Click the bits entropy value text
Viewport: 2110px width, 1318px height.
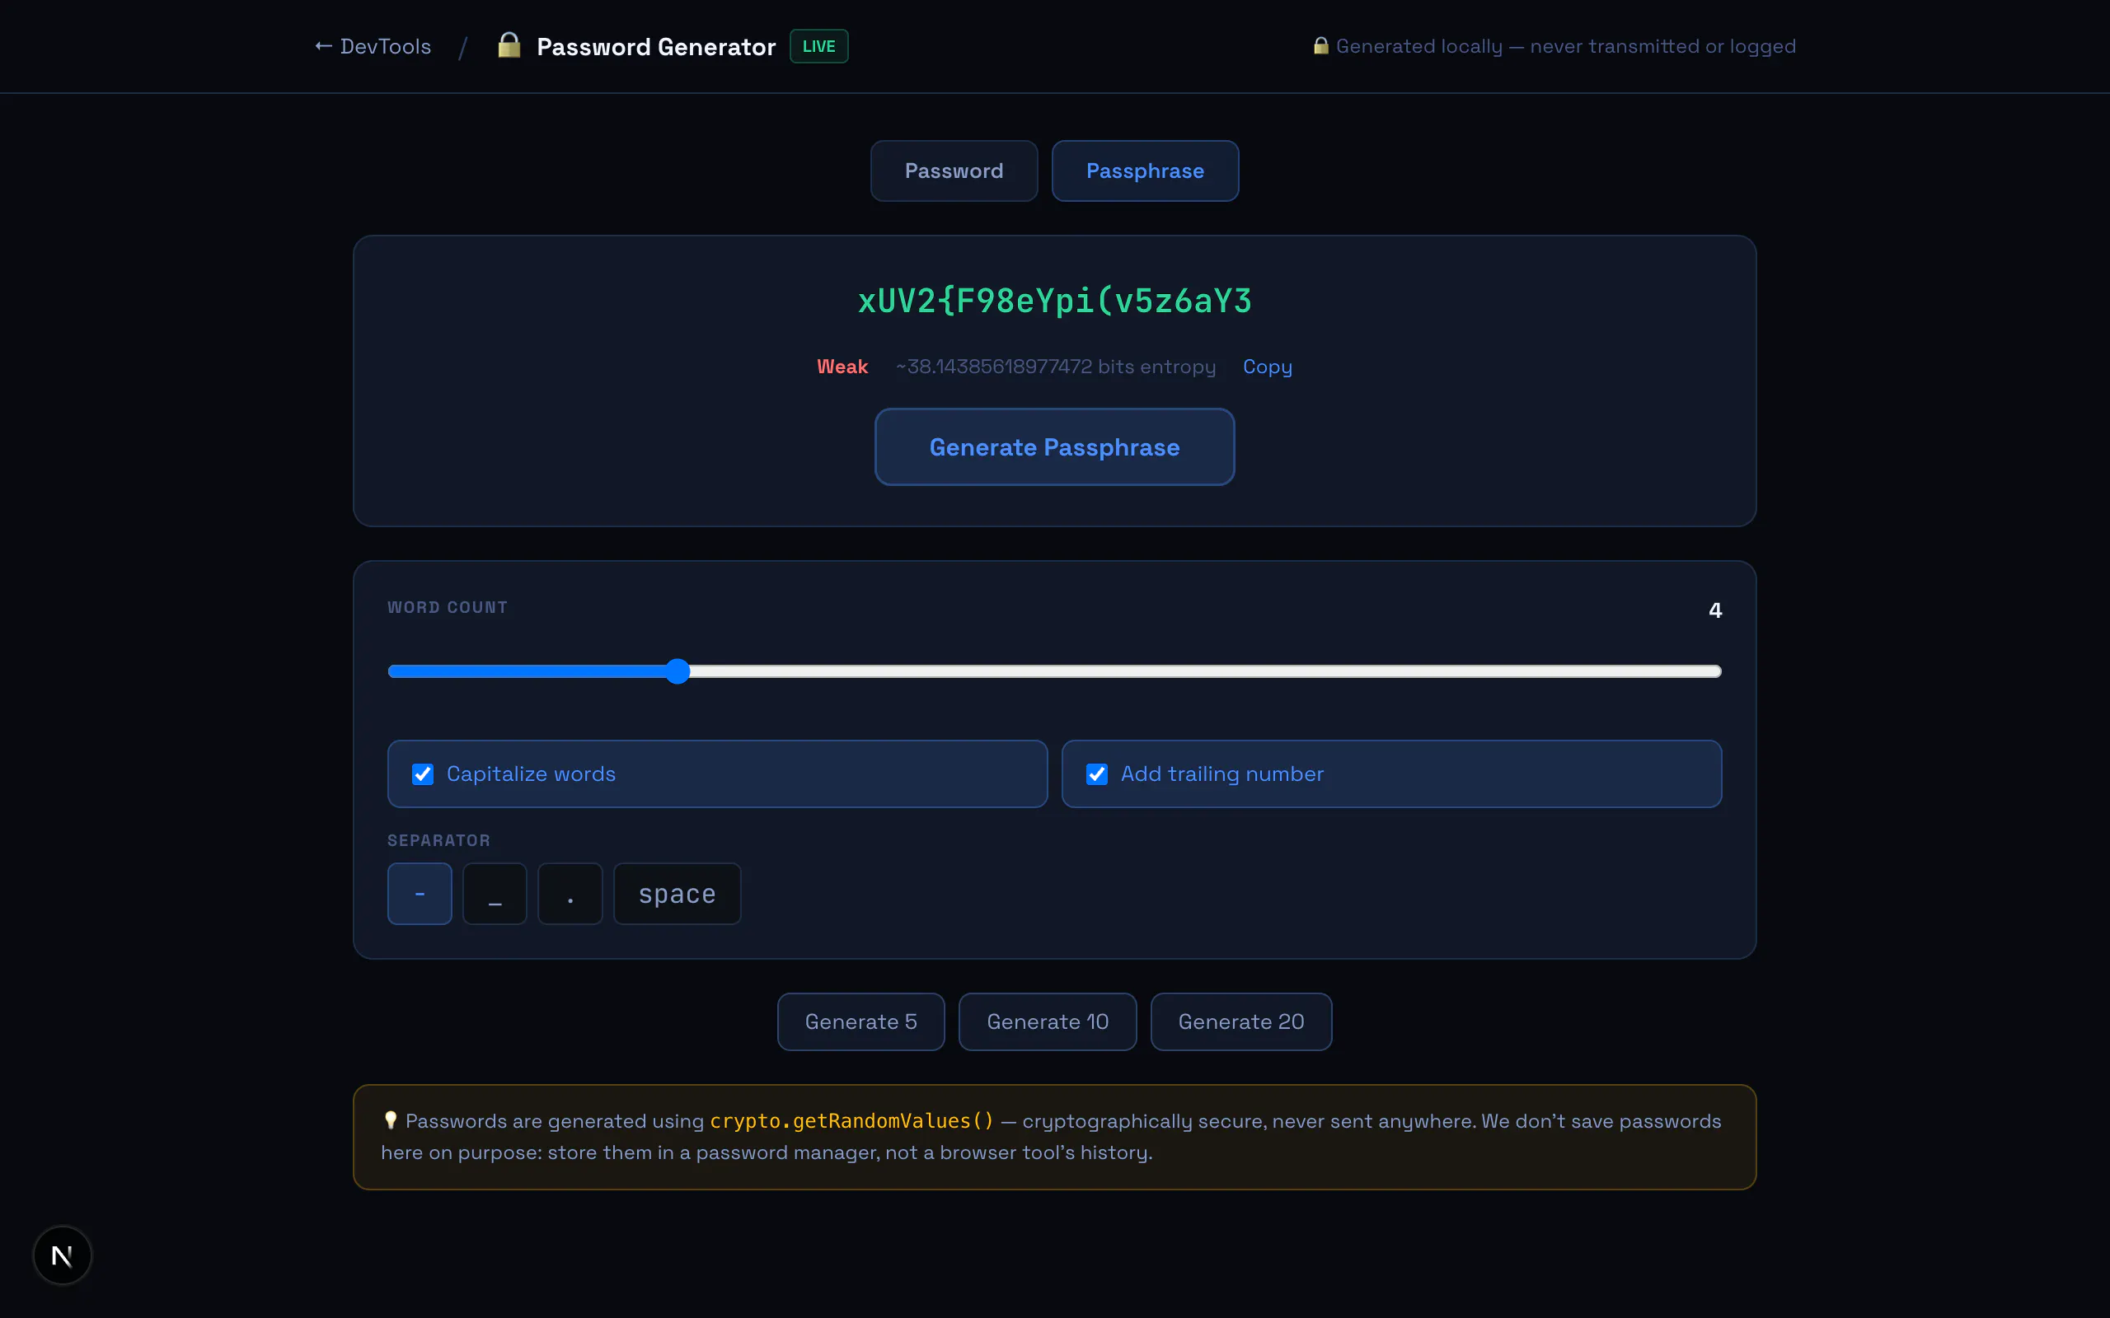pyautogui.click(x=1056, y=367)
